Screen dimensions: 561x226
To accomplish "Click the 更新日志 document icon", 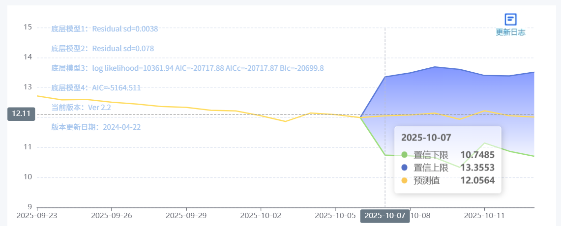I will coord(511,19).
